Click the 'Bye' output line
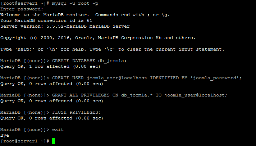Screen dimensions: 256x146 (5, 135)
